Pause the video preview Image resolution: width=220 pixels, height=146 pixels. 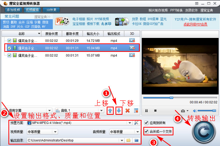point(146,111)
